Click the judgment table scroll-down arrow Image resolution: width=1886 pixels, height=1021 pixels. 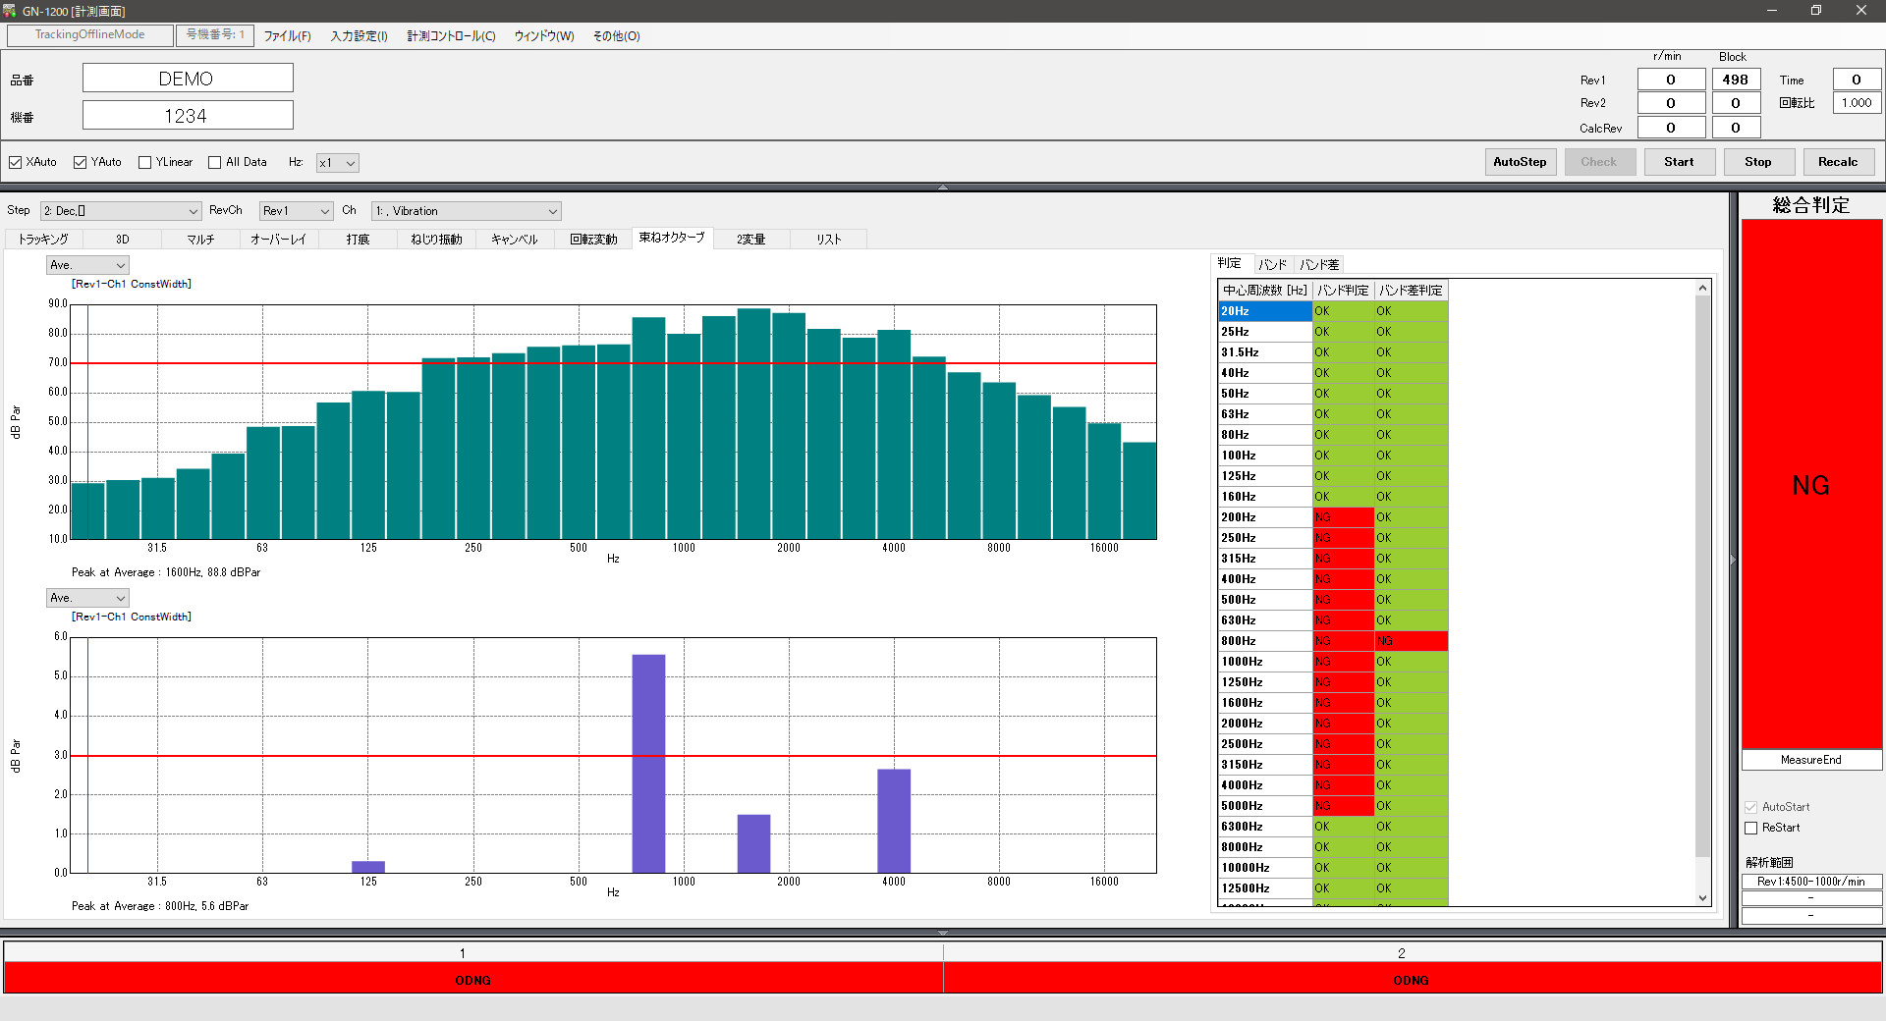1702,897
